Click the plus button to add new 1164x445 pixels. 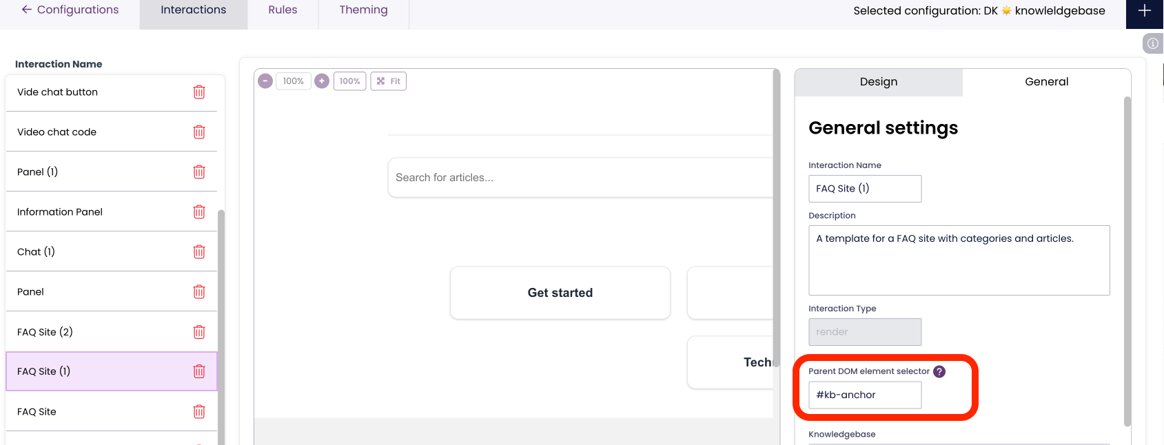point(1144,11)
